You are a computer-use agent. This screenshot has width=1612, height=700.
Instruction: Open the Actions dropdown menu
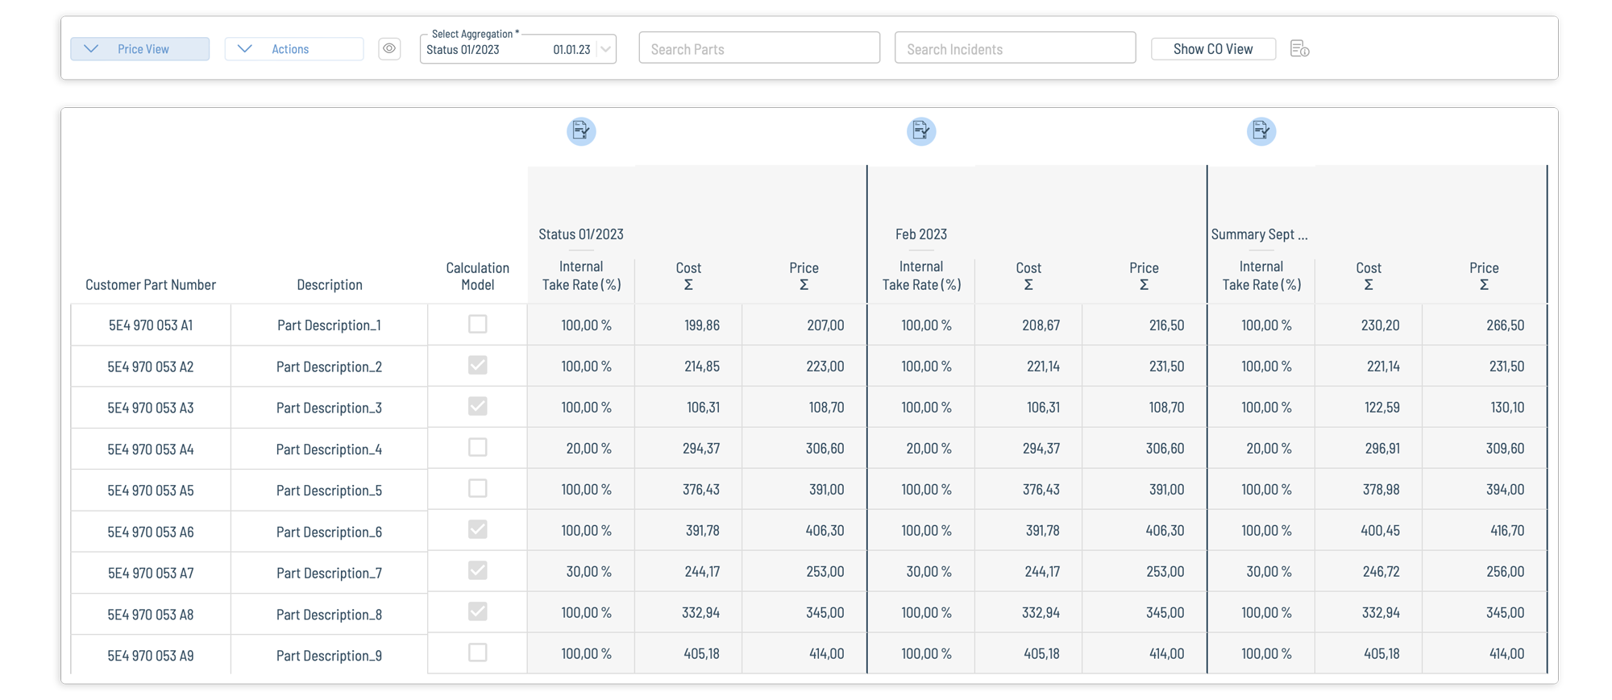[x=294, y=49]
